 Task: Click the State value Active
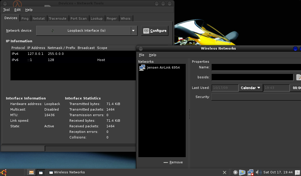pyautogui.click(x=49, y=126)
